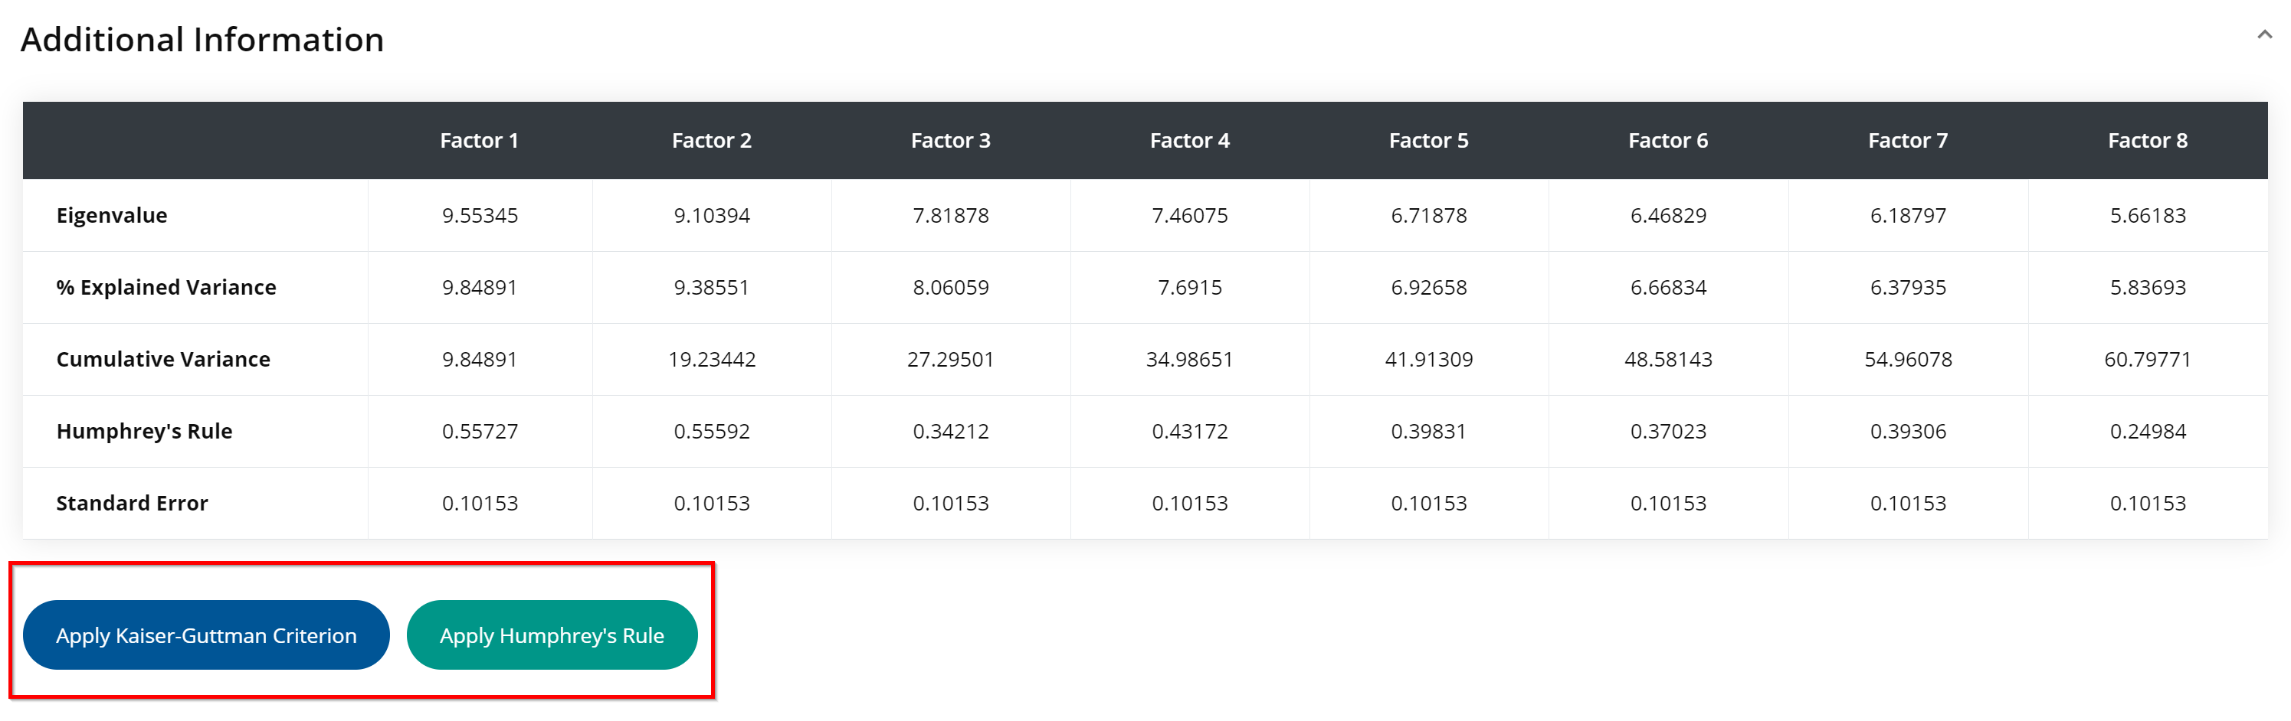2291x721 pixels.
Task: Click explained variance value 7.6915
Action: 1190,287
